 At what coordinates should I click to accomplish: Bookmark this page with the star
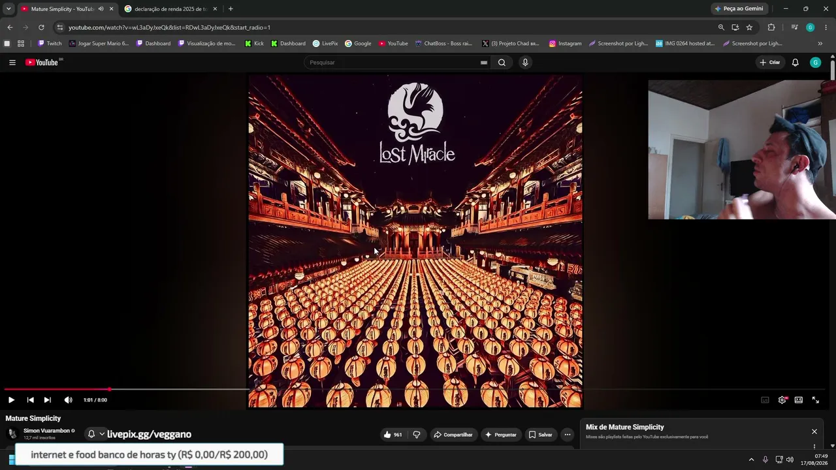[749, 27]
